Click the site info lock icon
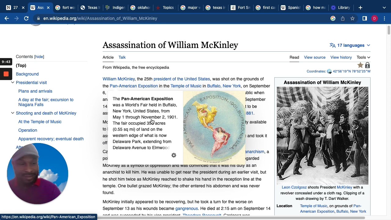The height and width of the screenshot is (220, 391). tap(38, 18)
